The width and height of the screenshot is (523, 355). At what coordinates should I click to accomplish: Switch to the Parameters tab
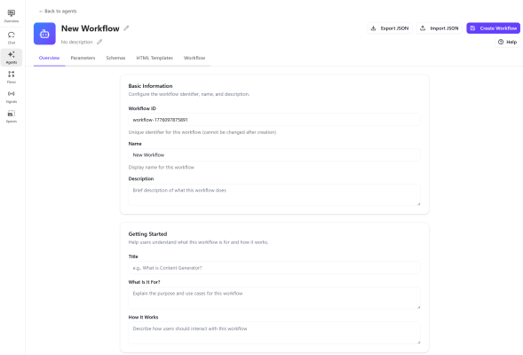click(x=83, y=58)
